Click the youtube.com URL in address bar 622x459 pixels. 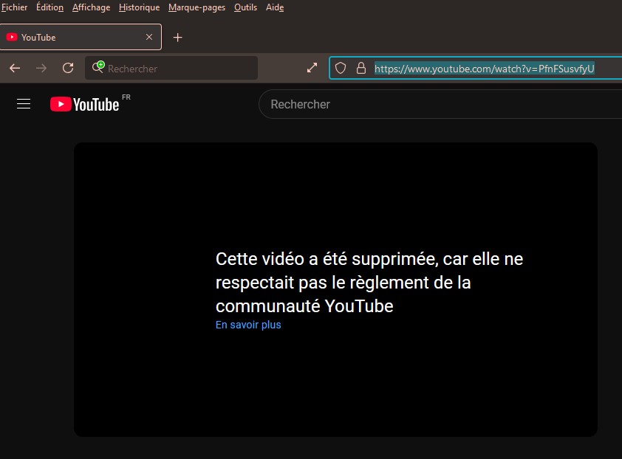pos(485,69)
